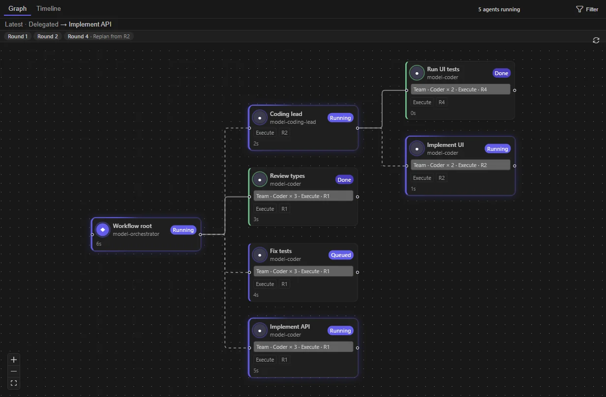The width and height of the screenshot is (606, 397).
Task: Switch to the Graph tab
Action: [17, 9]
